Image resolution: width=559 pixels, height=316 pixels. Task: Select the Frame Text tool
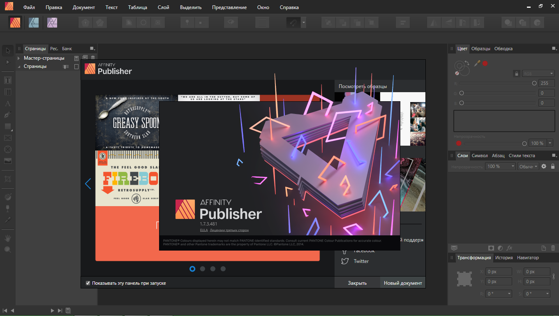(x=8, y=80)
